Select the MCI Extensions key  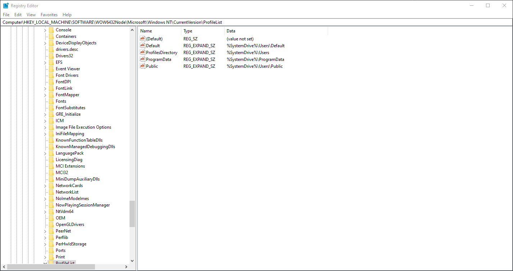(70, 166)
